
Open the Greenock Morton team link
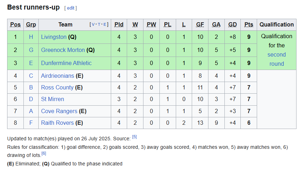pyautogui.click(x=63, y=50)
